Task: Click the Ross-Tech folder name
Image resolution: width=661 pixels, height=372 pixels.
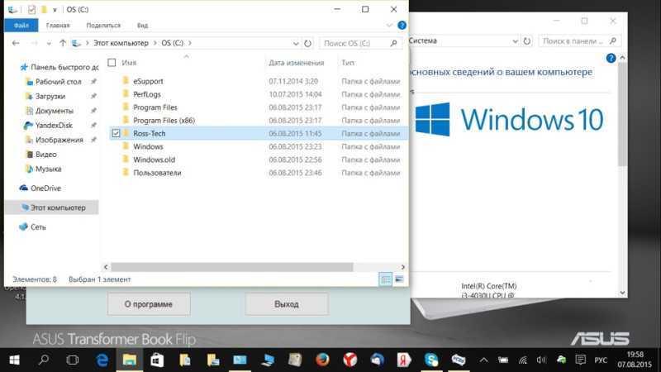Action: 150,133
